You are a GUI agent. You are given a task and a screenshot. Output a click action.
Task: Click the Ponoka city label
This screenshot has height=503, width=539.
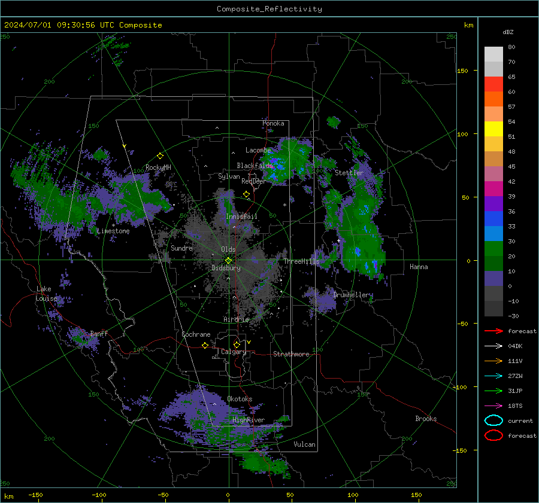click(x=273, y=123)
